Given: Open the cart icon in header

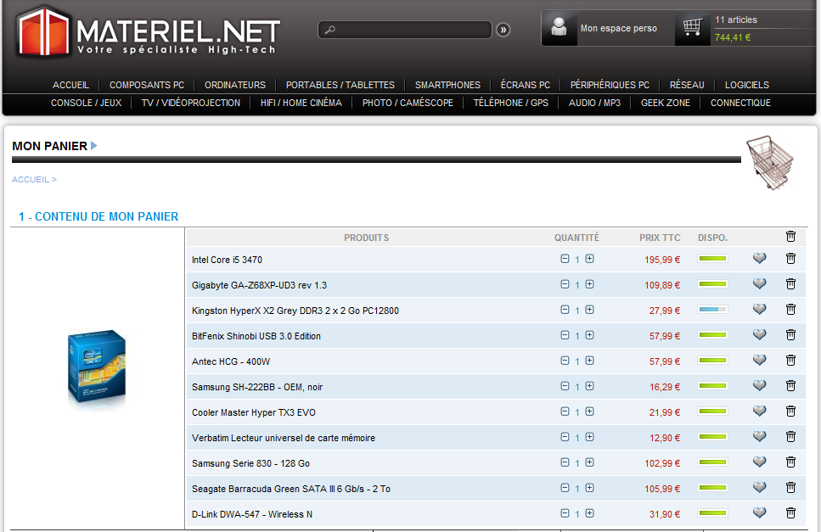Looking at the screenshot, I should pos(692,28).
